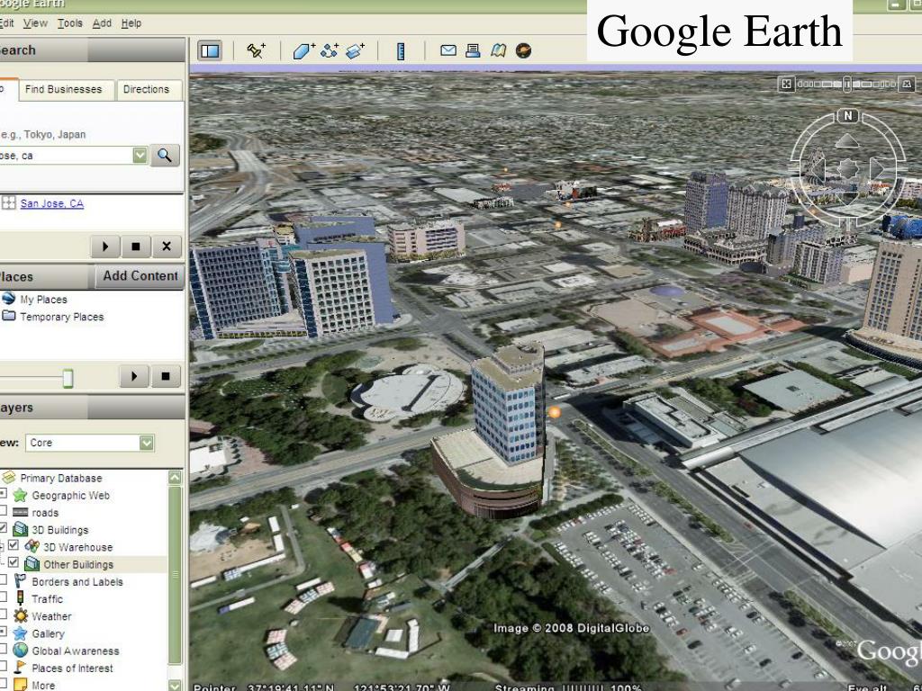Viewport: 922px width, 691px height.
Task: Uncheck the 3D Warehouse layer checkbox
Action: [x=13, y=545]
